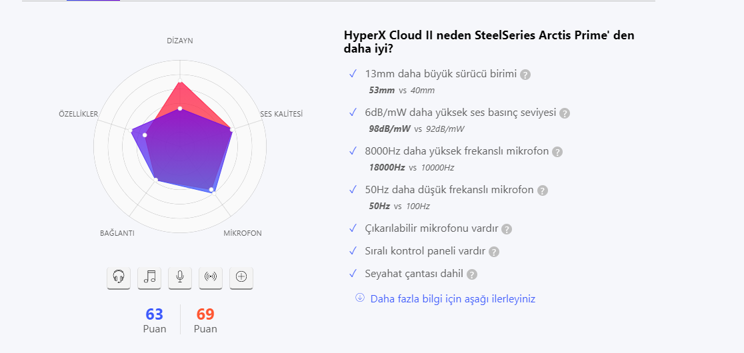Click help icon next to Seyahat çantası dahil
This screenshot has height=353, width=744.
click(472, 274)
